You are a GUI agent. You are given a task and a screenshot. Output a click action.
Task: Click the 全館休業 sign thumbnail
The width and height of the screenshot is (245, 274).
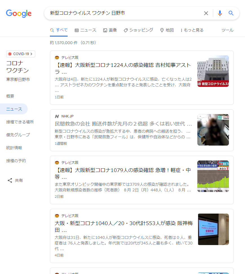[x=213, y=229]
